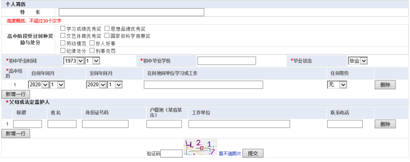Check the 劳动模范 box
The image size is (410, 162).
[x=63, y=43]
